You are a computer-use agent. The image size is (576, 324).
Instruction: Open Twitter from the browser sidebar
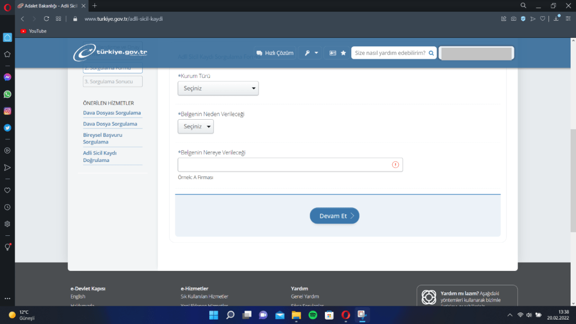point(7,128)
